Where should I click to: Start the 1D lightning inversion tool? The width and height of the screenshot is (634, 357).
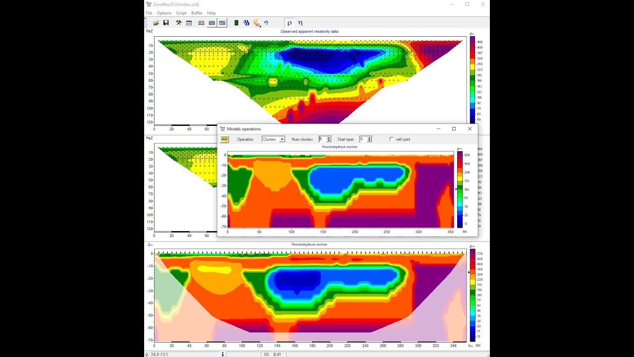(x=257, y=23)
